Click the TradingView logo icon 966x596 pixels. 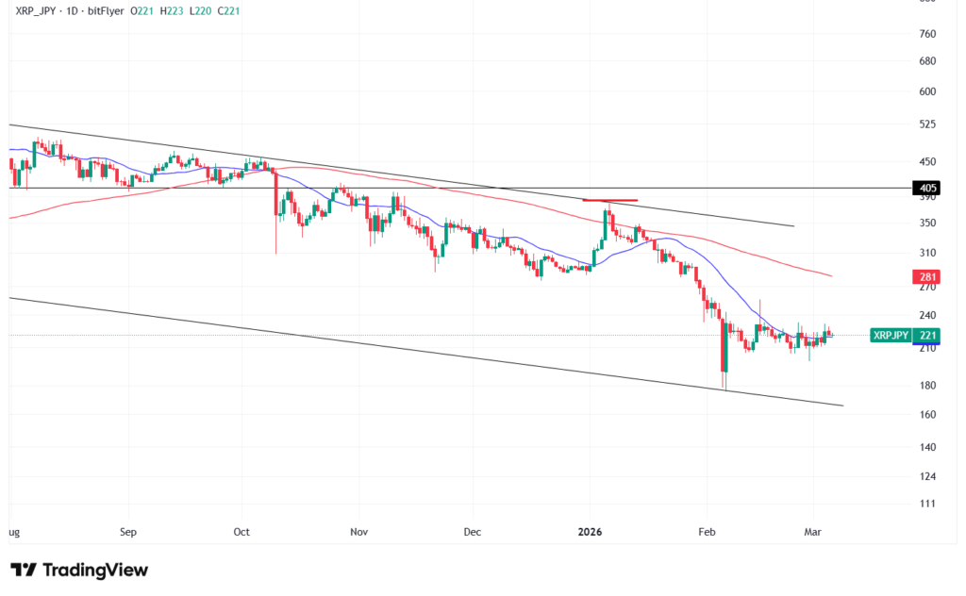click(x=24, y=570)
